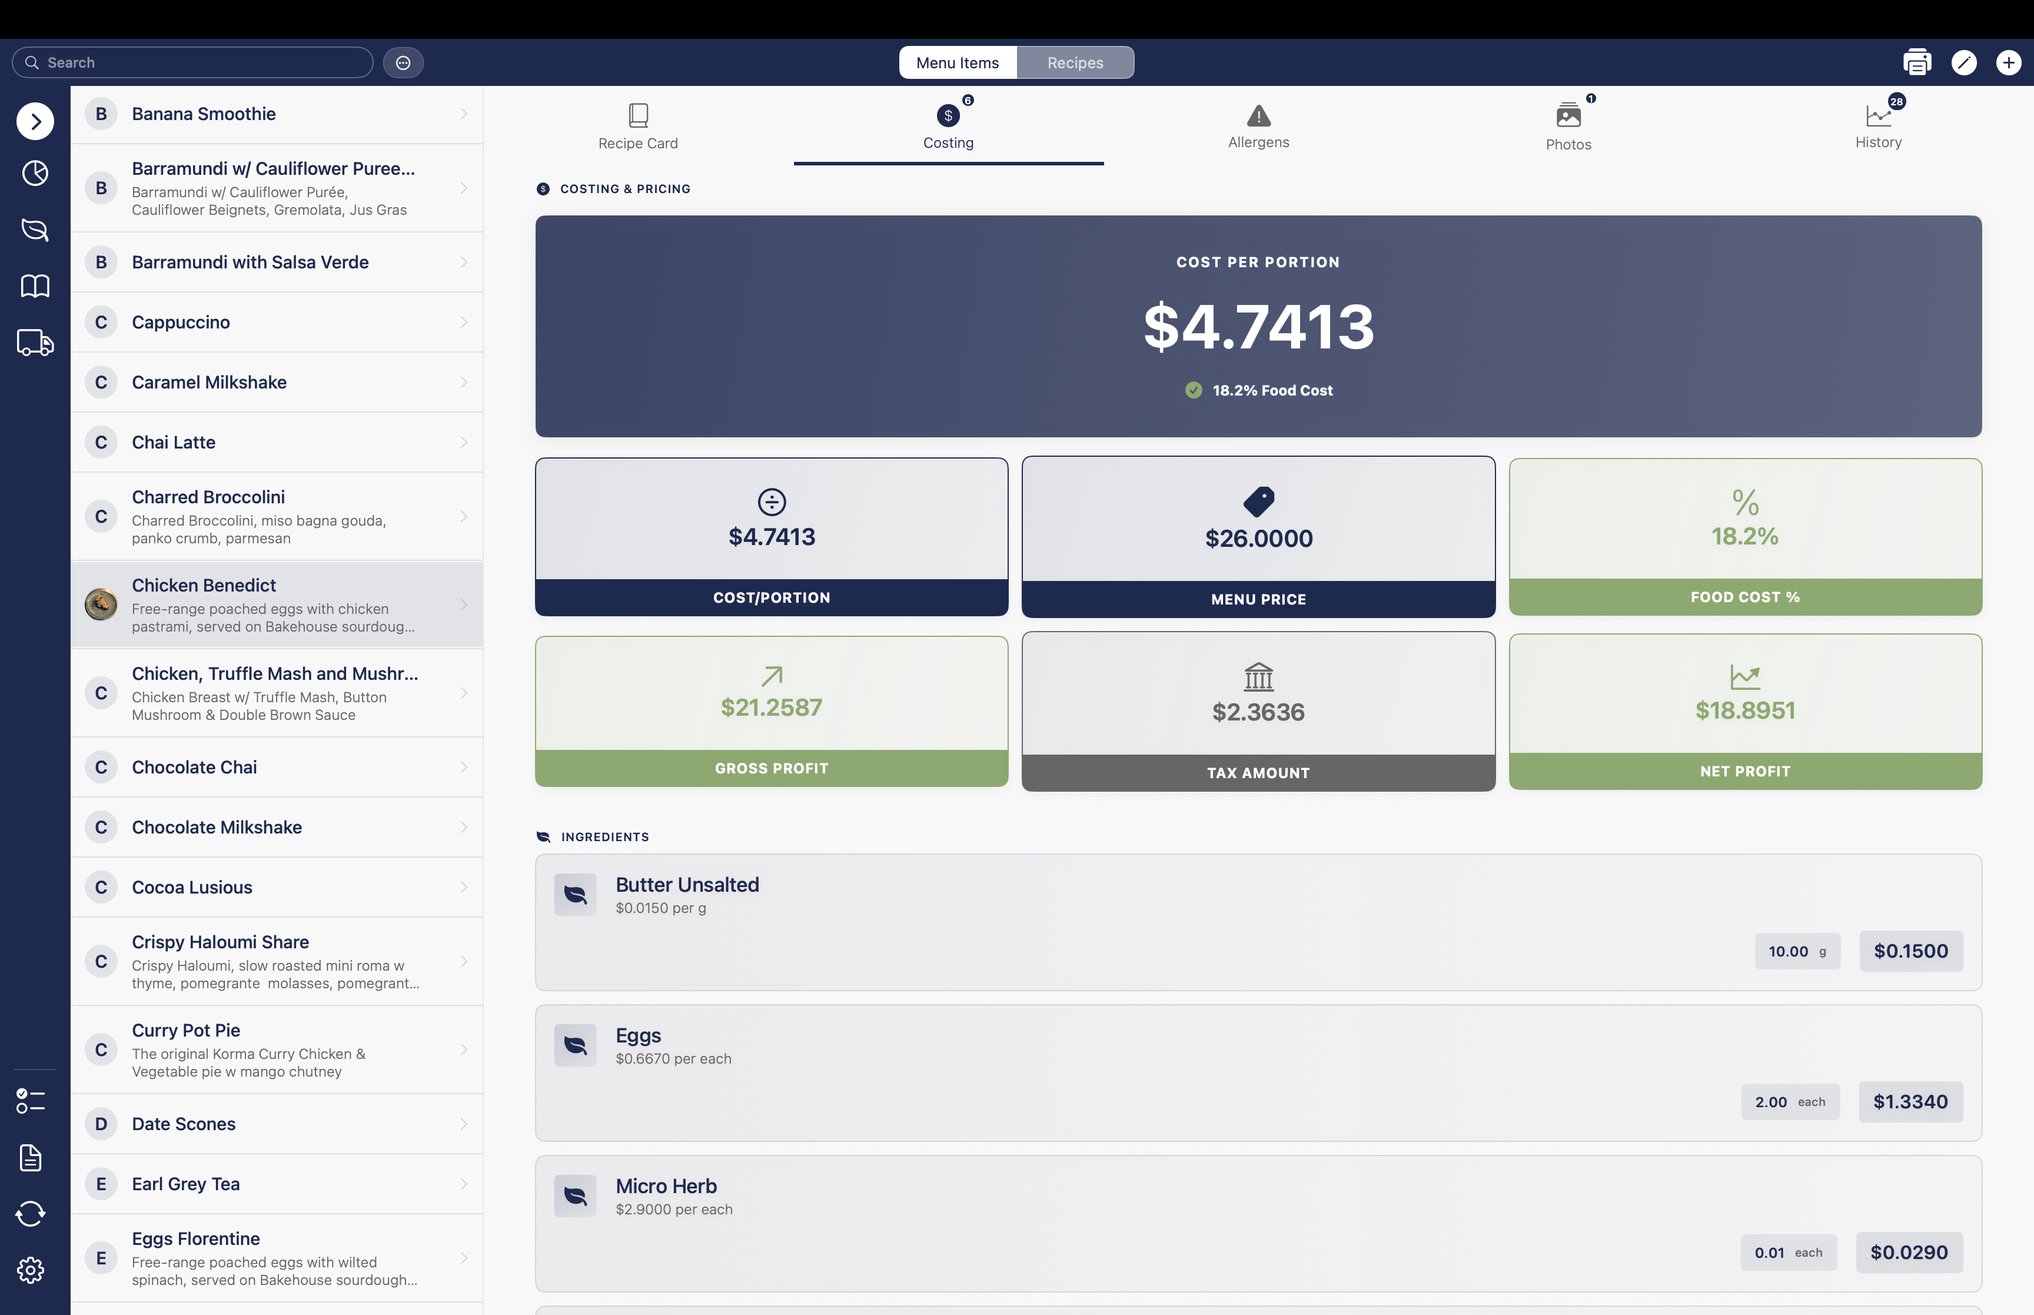Click the leaf ingredients sidebar icon
The height and width of the screenshot is (1315, 2034).
(35, 230)
